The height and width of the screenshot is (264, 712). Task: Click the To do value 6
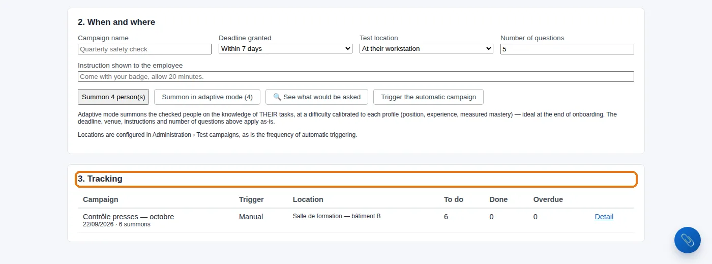446,217
